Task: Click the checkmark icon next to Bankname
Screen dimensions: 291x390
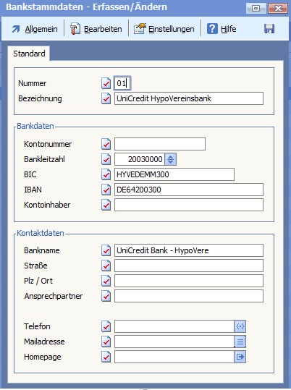Action: [106, 250]
